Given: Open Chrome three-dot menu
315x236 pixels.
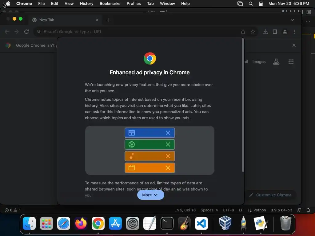Looking at the screenshot, I should pos(295,32).
